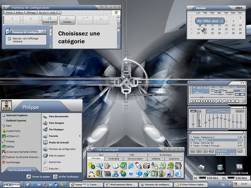Click Arrêter l'ordinateur
This screenshot has height=188, width=251.
(x=68, y=177)
